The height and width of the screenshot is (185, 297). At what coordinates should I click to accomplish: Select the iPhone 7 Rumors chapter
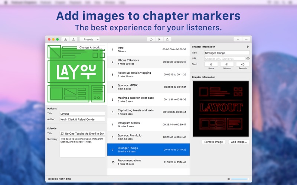[148, 62]
